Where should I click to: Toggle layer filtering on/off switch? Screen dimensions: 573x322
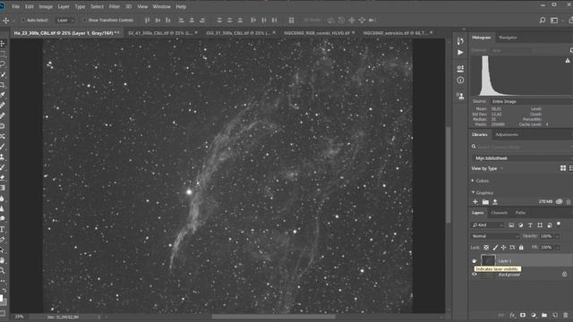[x=559, y=224]
